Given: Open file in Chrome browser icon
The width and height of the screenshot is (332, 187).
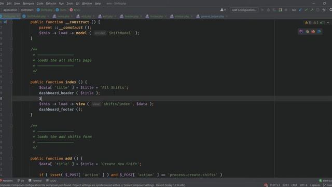Looking at the screenshot, I should click(x=307, y=32).
